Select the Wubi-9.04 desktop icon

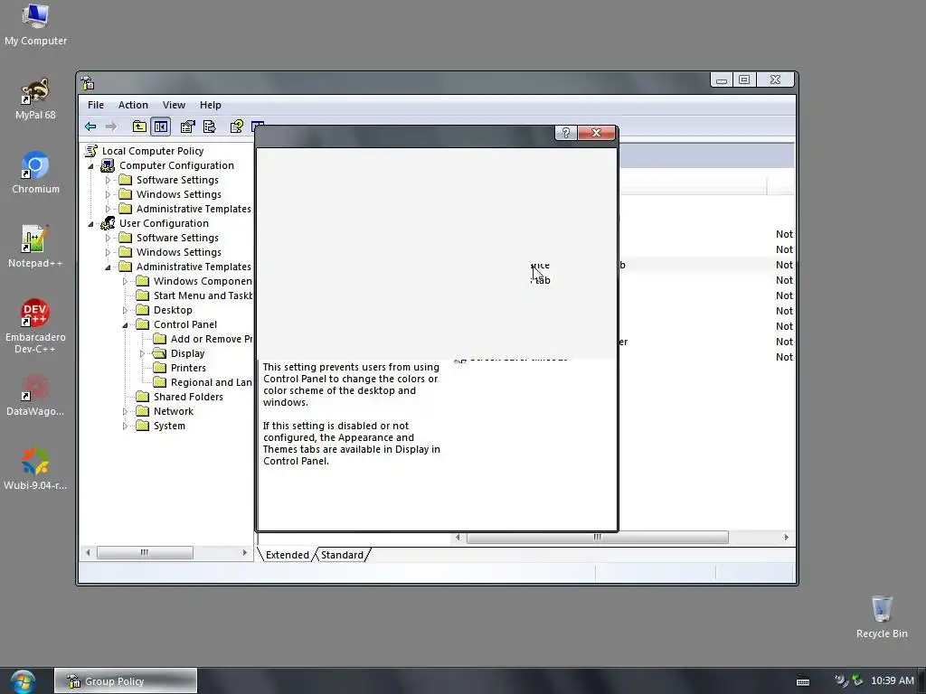click(35, 469)
